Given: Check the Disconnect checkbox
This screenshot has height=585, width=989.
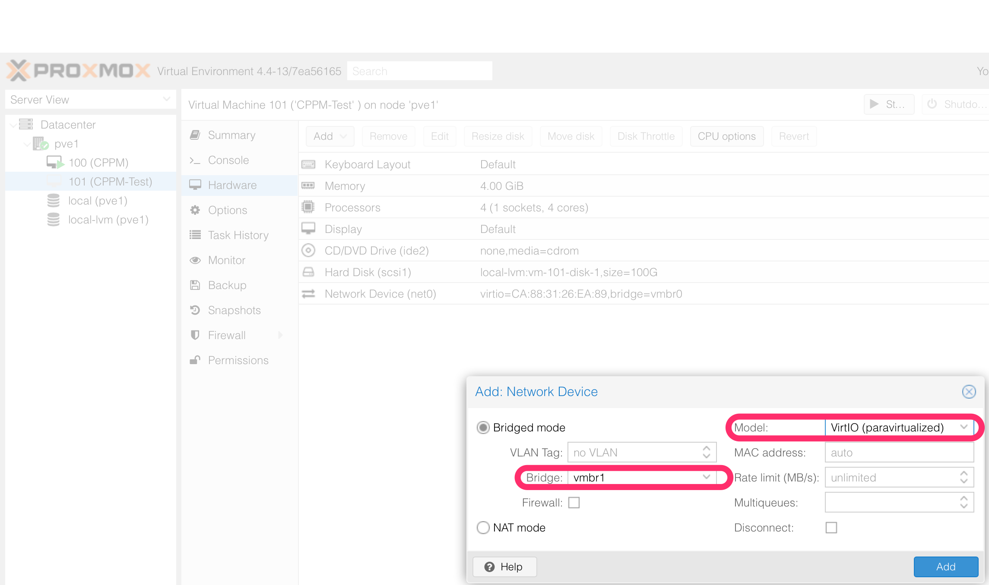Looking at the screenshot, I should [831, 528].
